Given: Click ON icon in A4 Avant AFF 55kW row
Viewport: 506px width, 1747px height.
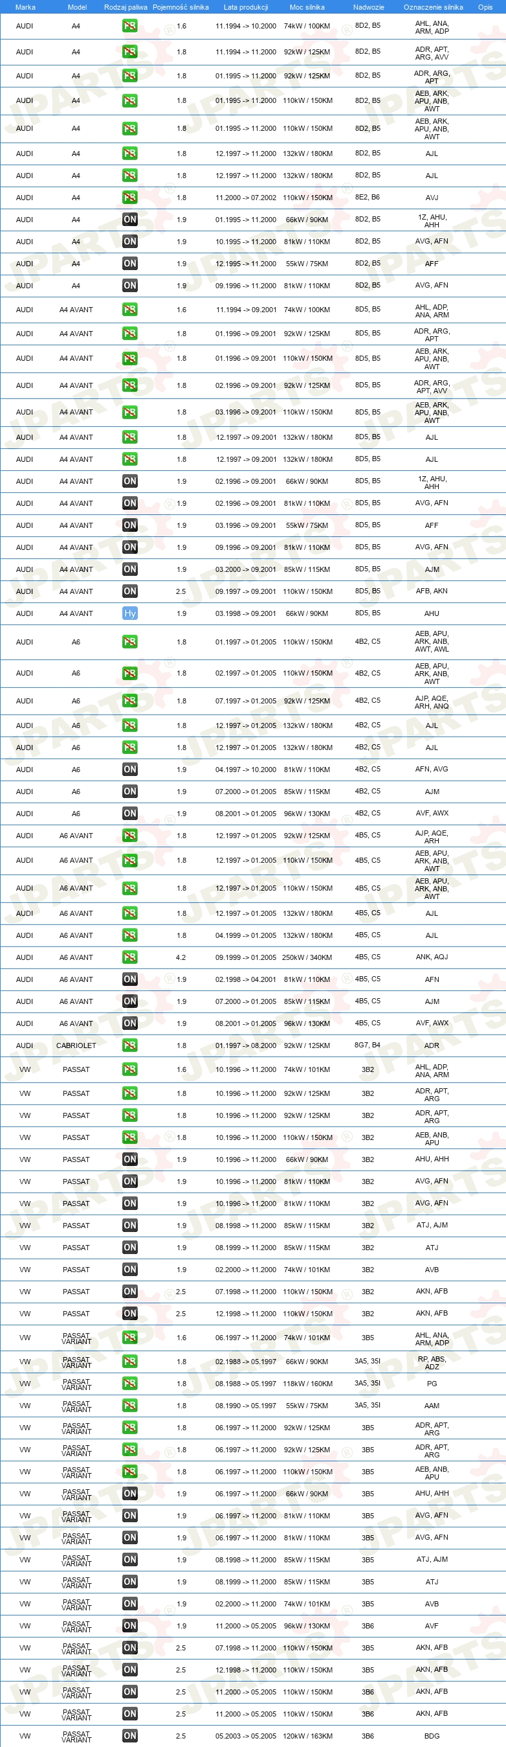Looking at the screenshot, I should [130, 525].
